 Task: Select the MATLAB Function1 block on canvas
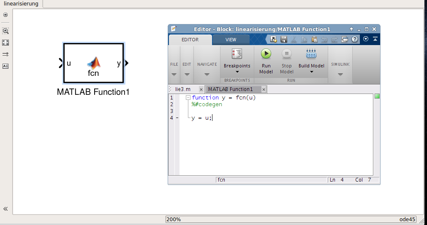tap(94, 63)
